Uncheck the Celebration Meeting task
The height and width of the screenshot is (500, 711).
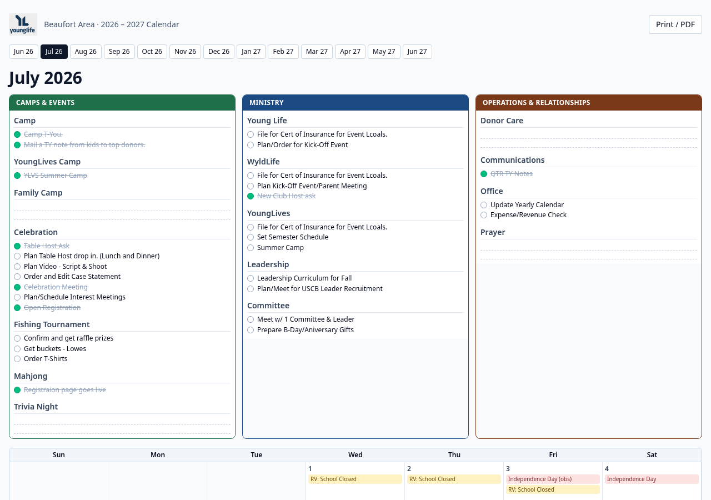click(17, 287)
